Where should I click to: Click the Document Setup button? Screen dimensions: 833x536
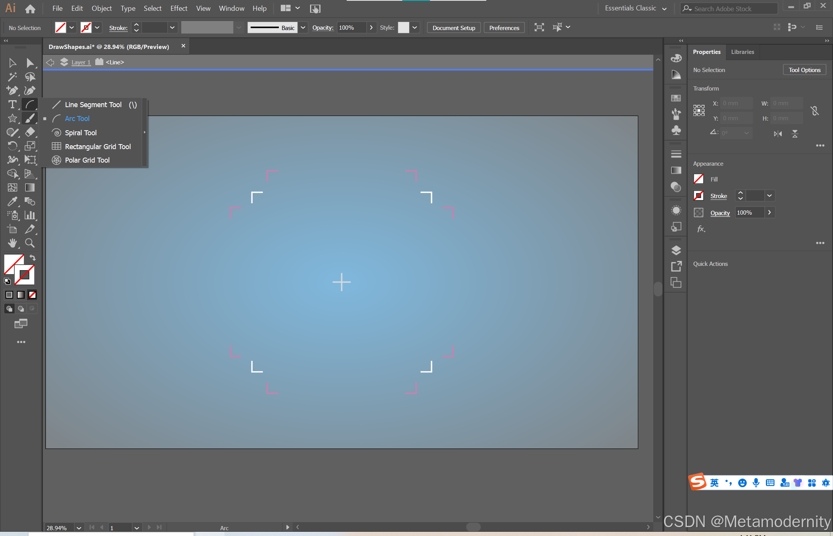click(x=454, y=28)
